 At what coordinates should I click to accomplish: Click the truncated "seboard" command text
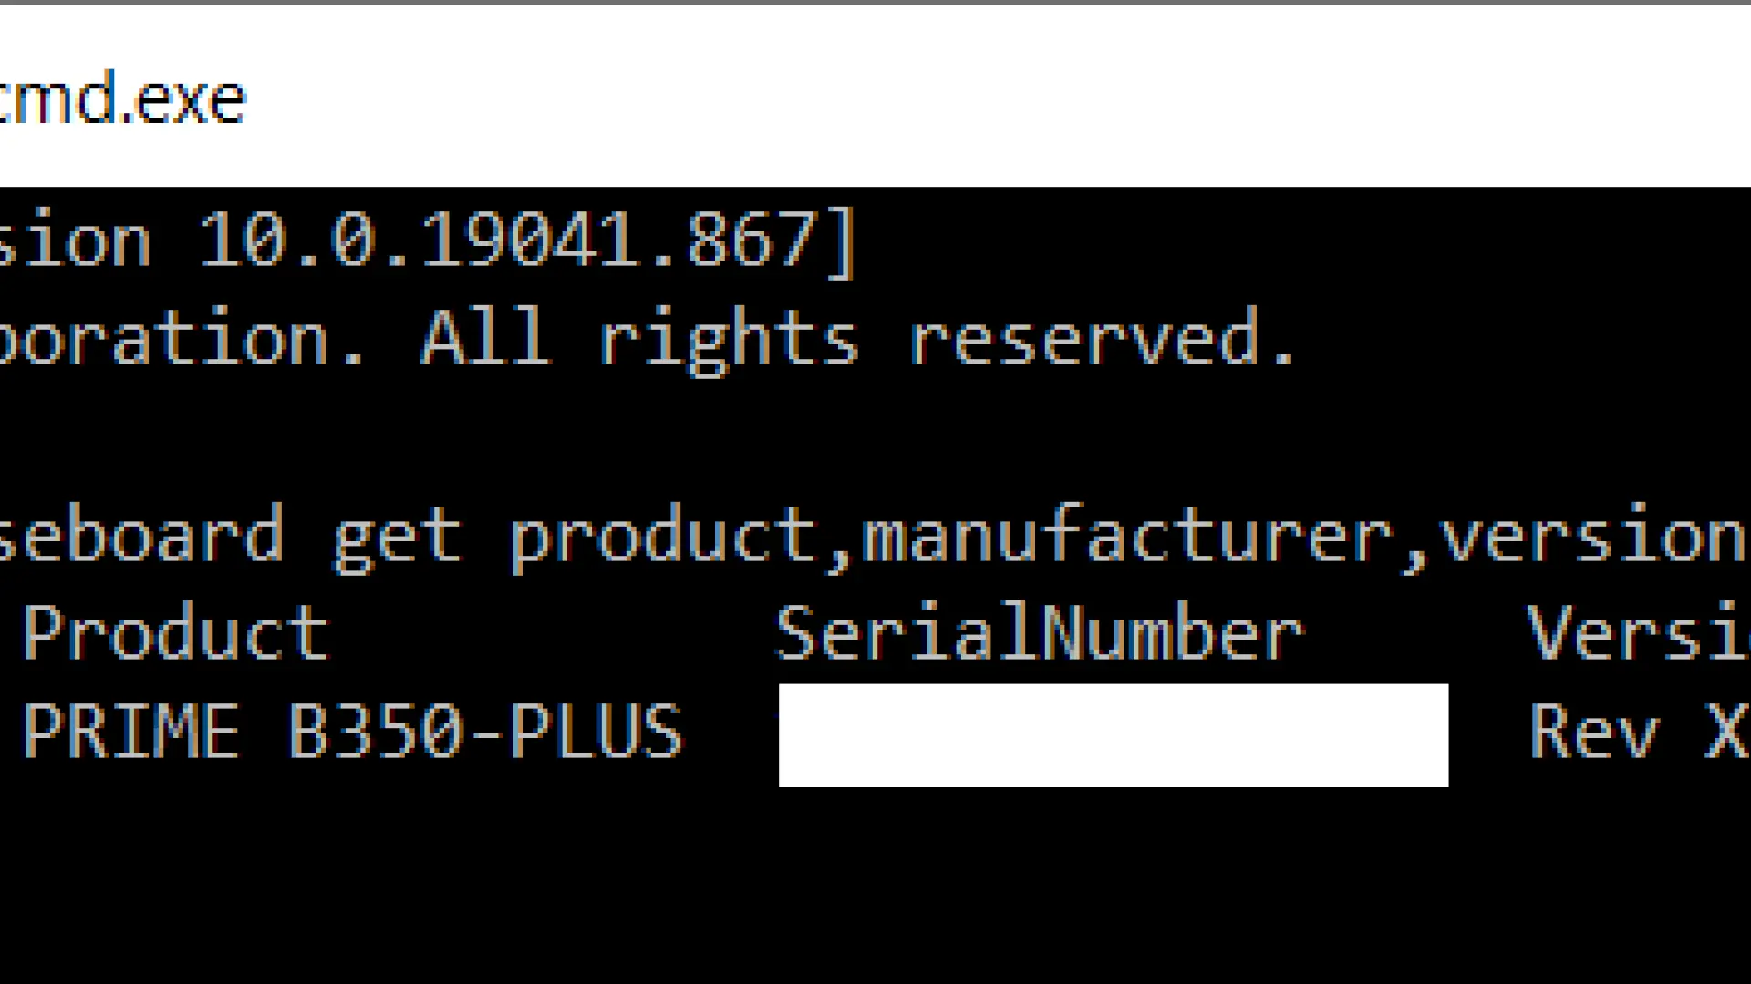141,536
